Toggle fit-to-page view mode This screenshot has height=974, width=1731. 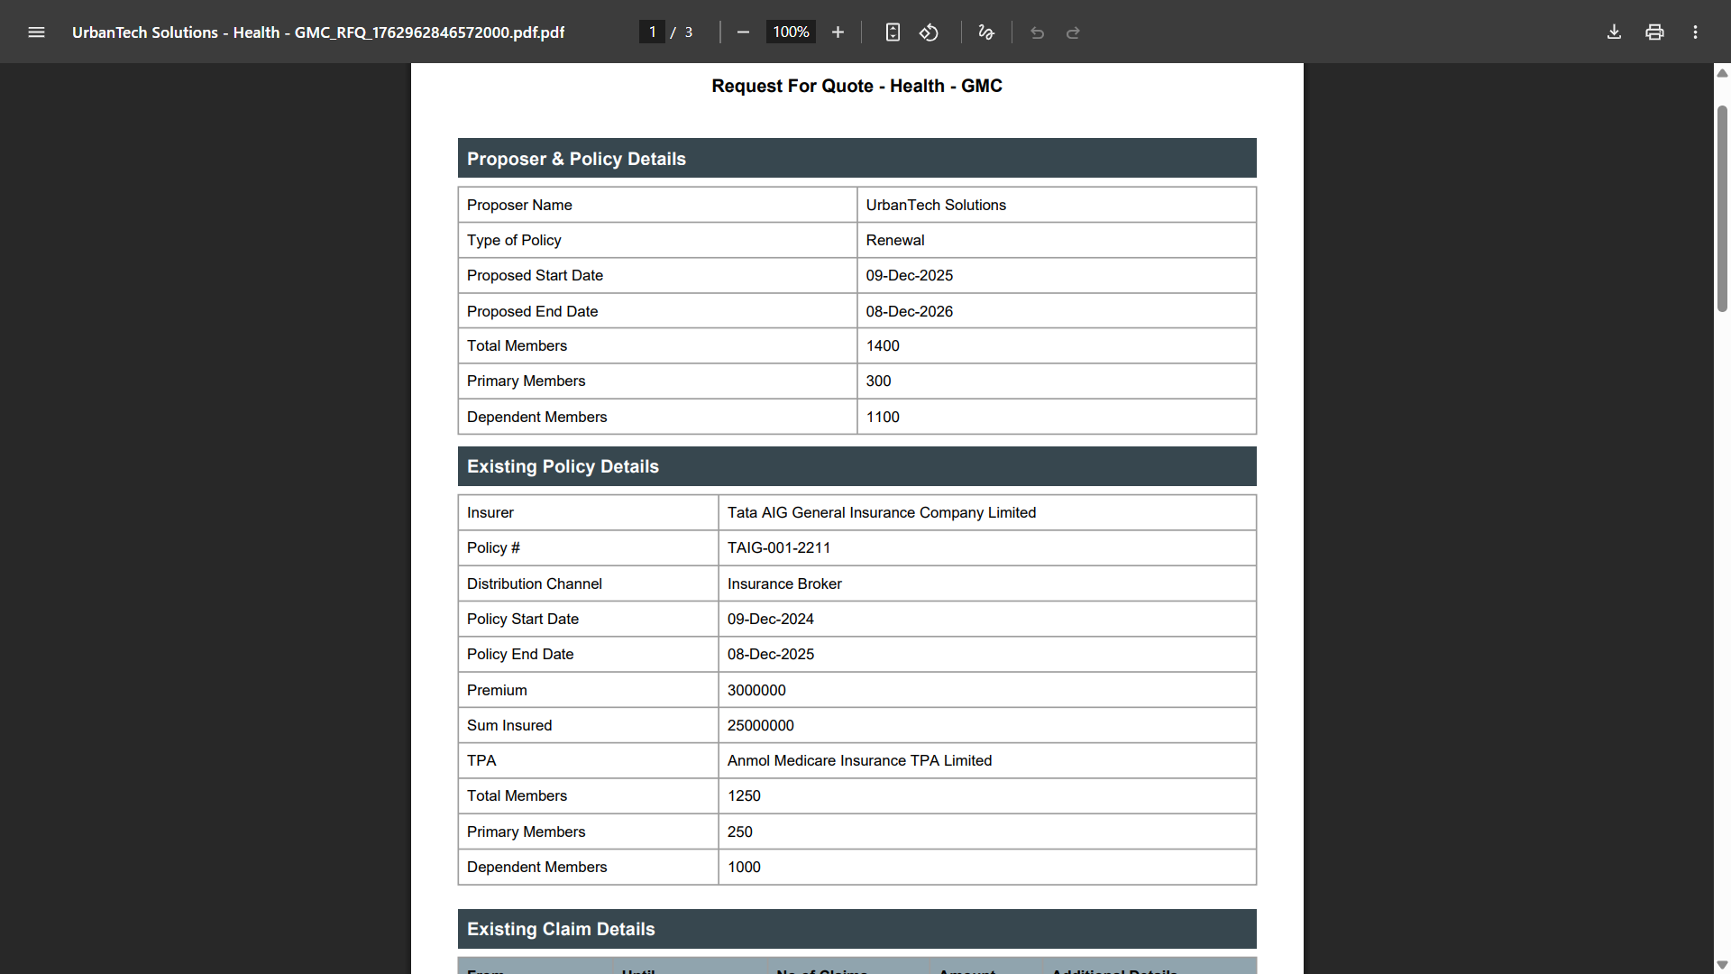click(x=892, y=32)
